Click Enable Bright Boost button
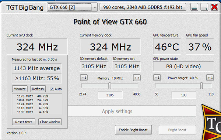The image size is (221, 140). (x=133, y=130)
